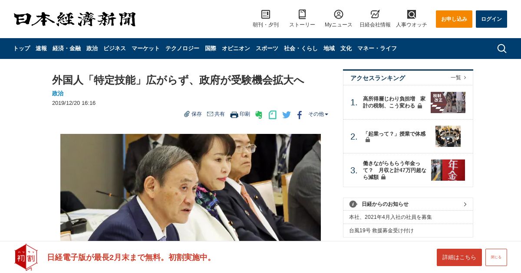Select the テクノロジー menu item
This screenshot has width=521, height=273.
pos(182,49)
